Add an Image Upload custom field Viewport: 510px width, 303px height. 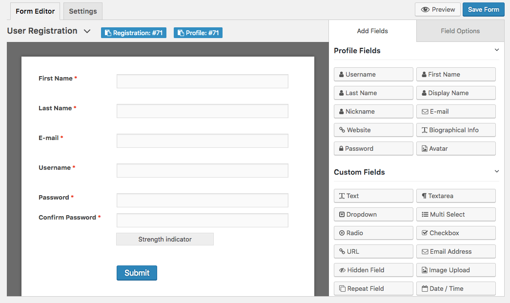tap(455, 270)
